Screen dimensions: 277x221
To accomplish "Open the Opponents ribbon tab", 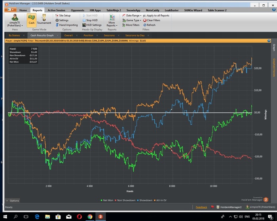I will (x=78, y=10).
